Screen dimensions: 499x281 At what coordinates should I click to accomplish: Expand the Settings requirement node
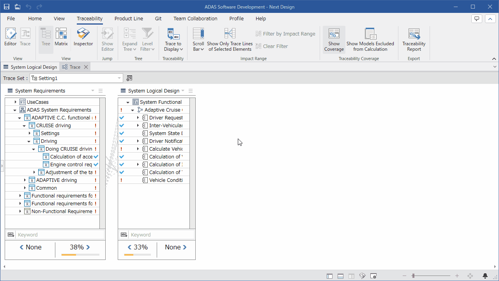point(30,133)
